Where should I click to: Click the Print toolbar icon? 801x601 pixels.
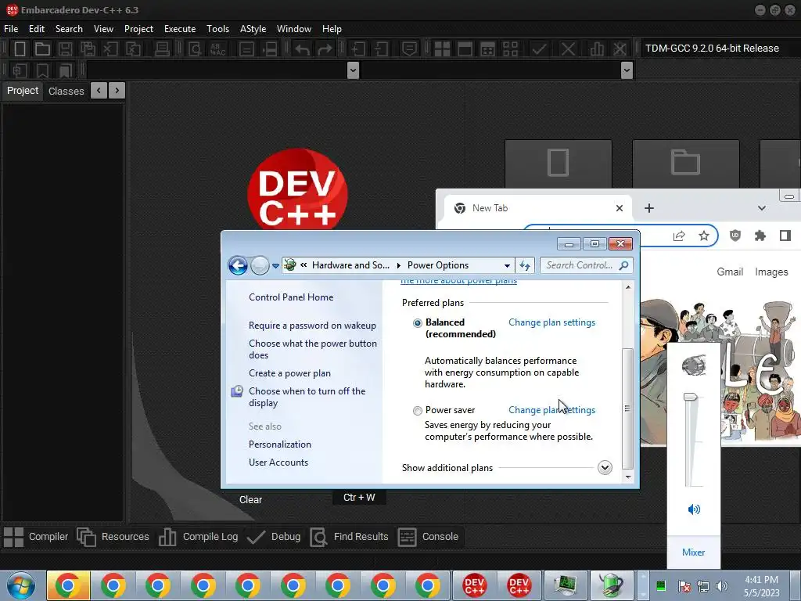point(162,49)
